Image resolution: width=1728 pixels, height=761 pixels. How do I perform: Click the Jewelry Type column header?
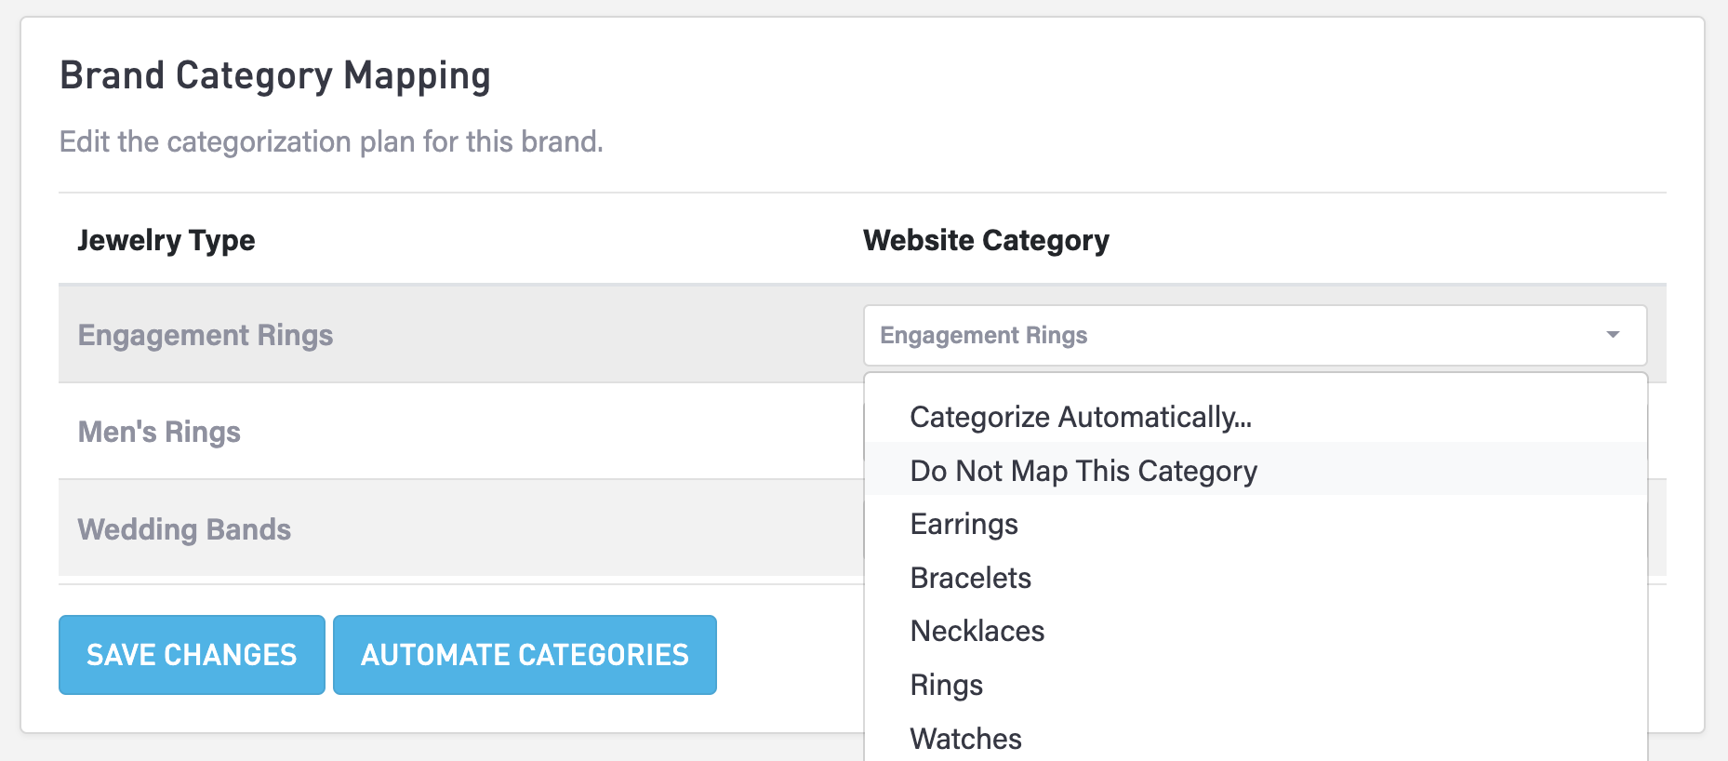[x=166, y=240]
